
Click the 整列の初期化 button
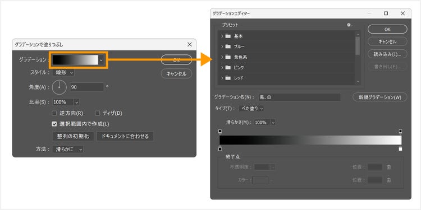tap(73, 136)
